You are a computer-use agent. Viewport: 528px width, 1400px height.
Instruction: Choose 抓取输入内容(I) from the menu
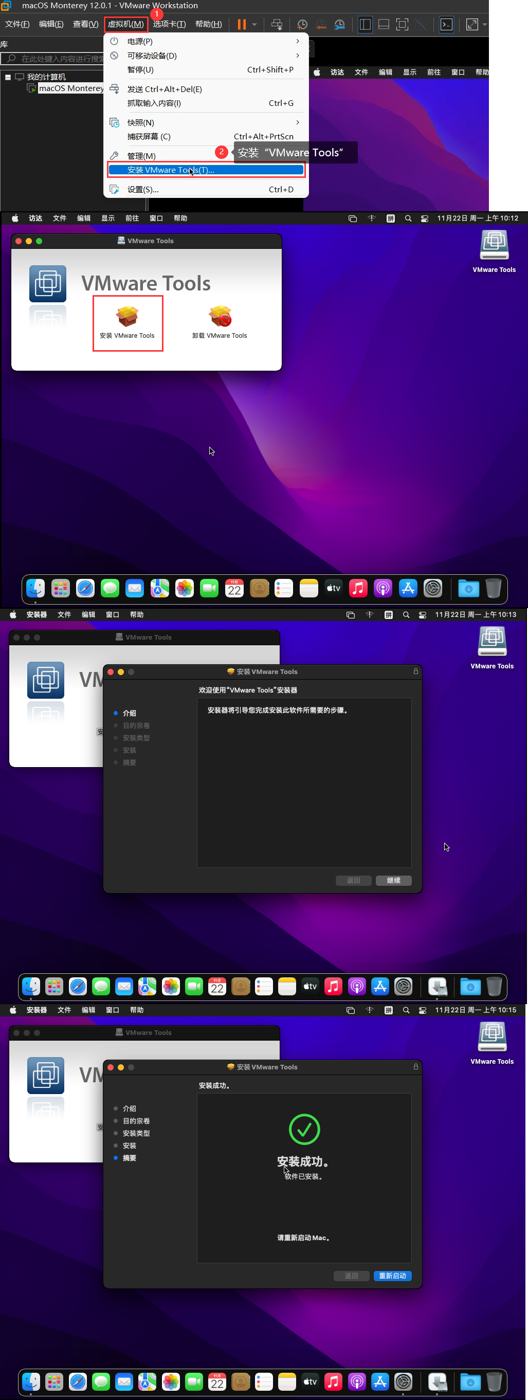[x=206, y=103]
